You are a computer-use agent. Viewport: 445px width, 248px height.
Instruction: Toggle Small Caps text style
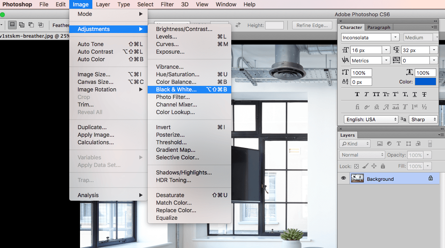(x=386, y=94)
